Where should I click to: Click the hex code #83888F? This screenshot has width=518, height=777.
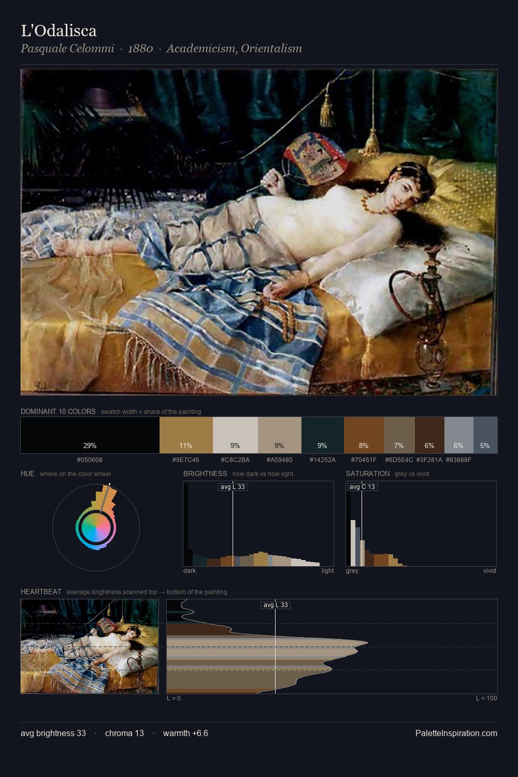point(458,460)
